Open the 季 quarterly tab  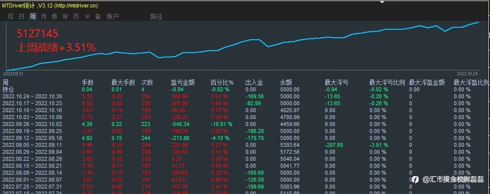click(55, 16)
